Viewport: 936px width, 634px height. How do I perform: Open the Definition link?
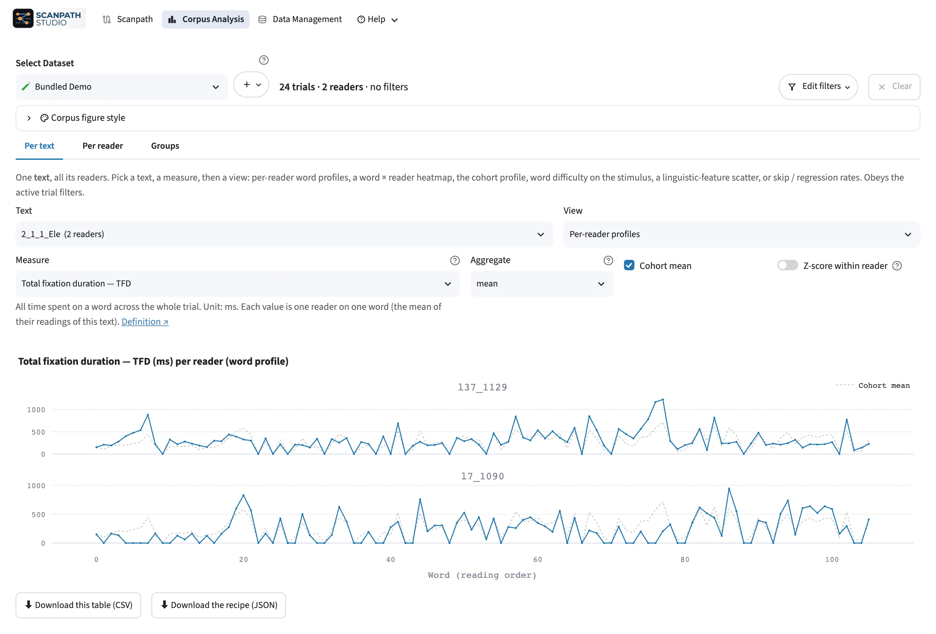[145, 322]
